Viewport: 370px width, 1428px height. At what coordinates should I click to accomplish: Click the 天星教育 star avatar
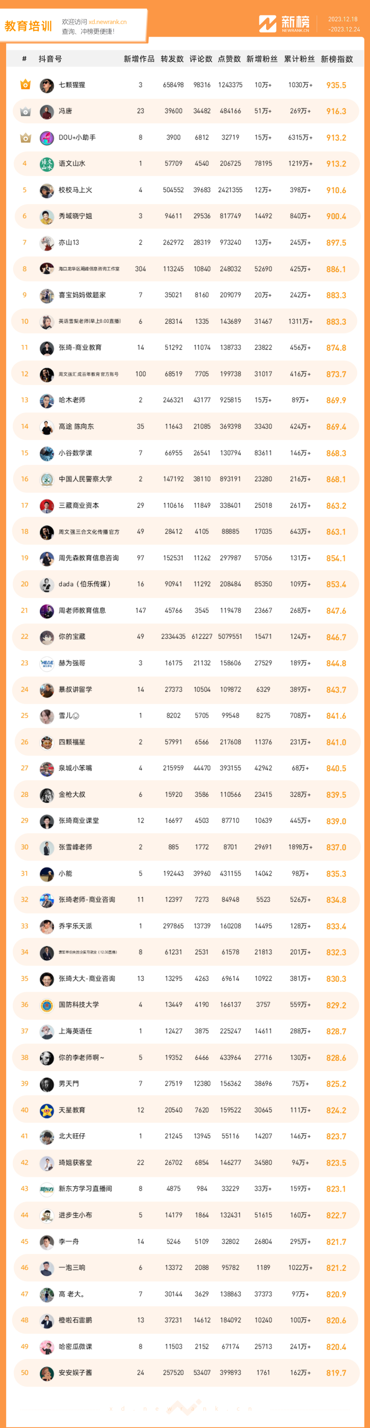[x=47, y=1110]
